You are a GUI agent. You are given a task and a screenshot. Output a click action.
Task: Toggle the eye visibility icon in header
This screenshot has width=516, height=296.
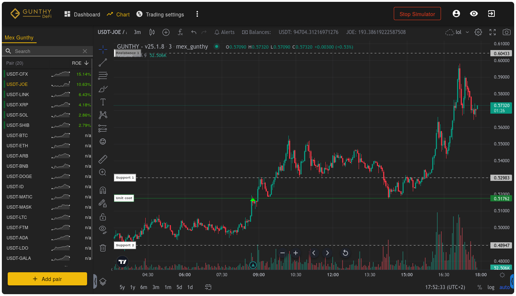pos(474,14)
